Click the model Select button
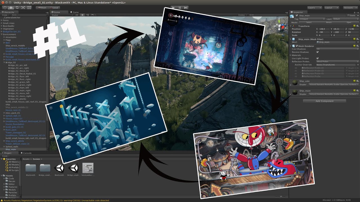 pyautogui.click(x=309, y=22)
